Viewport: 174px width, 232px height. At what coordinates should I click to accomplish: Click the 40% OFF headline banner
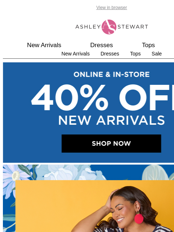tap(102, 98)
